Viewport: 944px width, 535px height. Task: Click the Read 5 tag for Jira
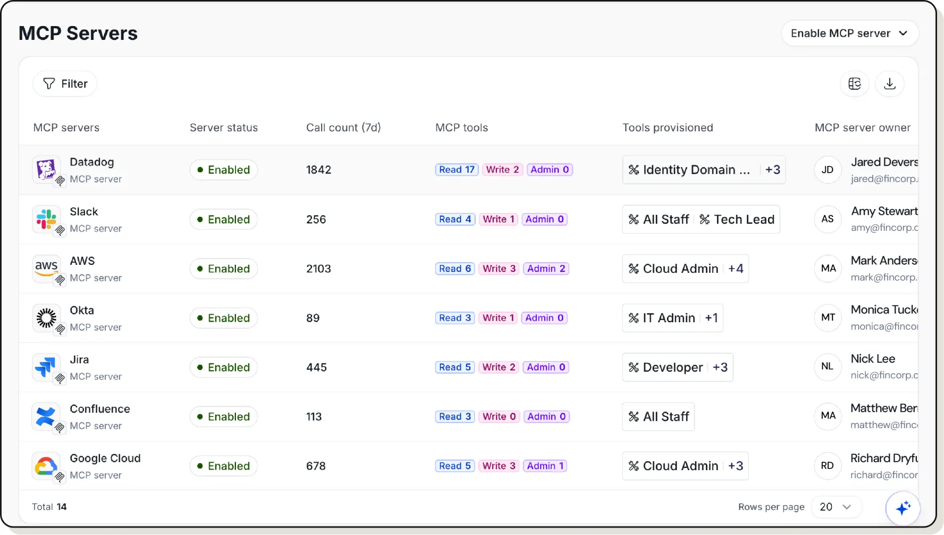pos(455,367)
